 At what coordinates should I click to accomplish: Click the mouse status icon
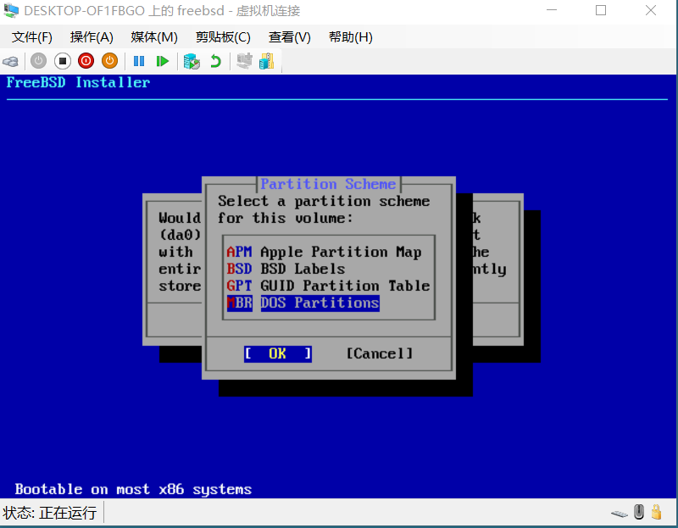pyautogui.click(x=639, y=512)
